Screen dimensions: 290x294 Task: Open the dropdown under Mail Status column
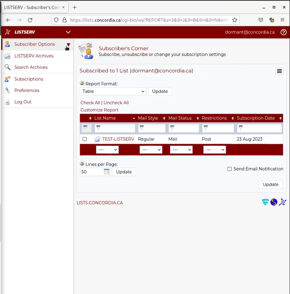pos(181,149)
